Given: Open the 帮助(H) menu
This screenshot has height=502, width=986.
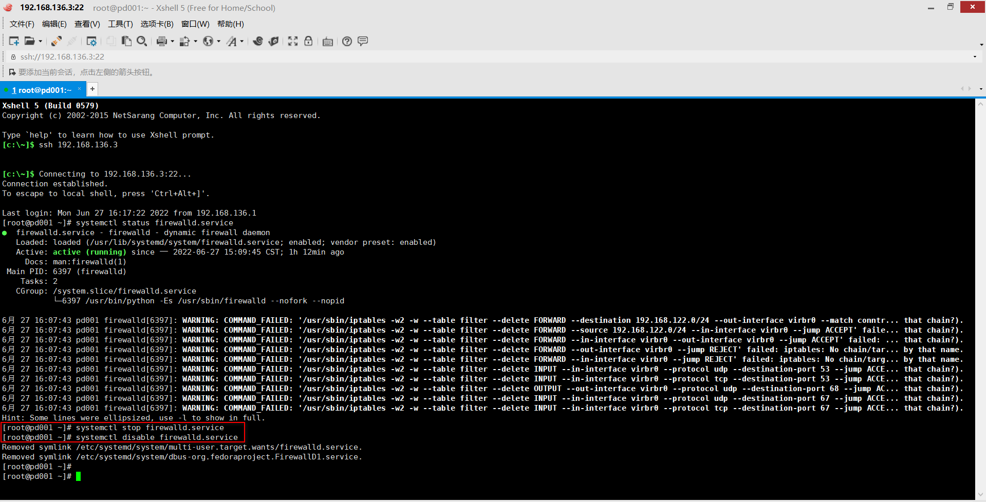Looking at the screenshot, I should [231, 24].
